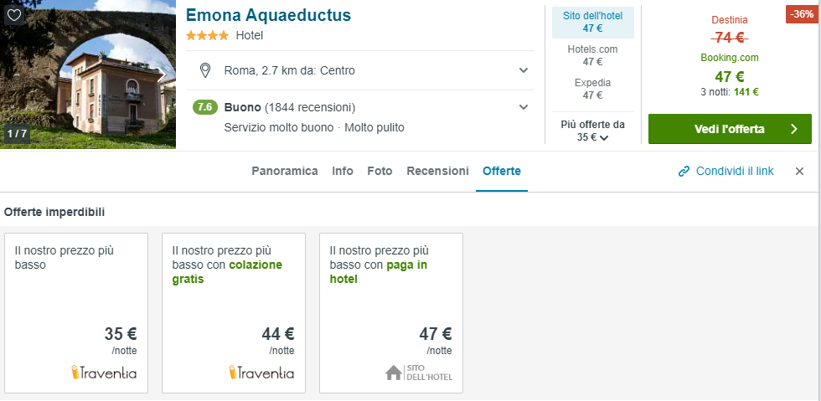Click the heart favorite icon on photo
Viewport: 821px width, 401px height.
click(x=14, y=14)
